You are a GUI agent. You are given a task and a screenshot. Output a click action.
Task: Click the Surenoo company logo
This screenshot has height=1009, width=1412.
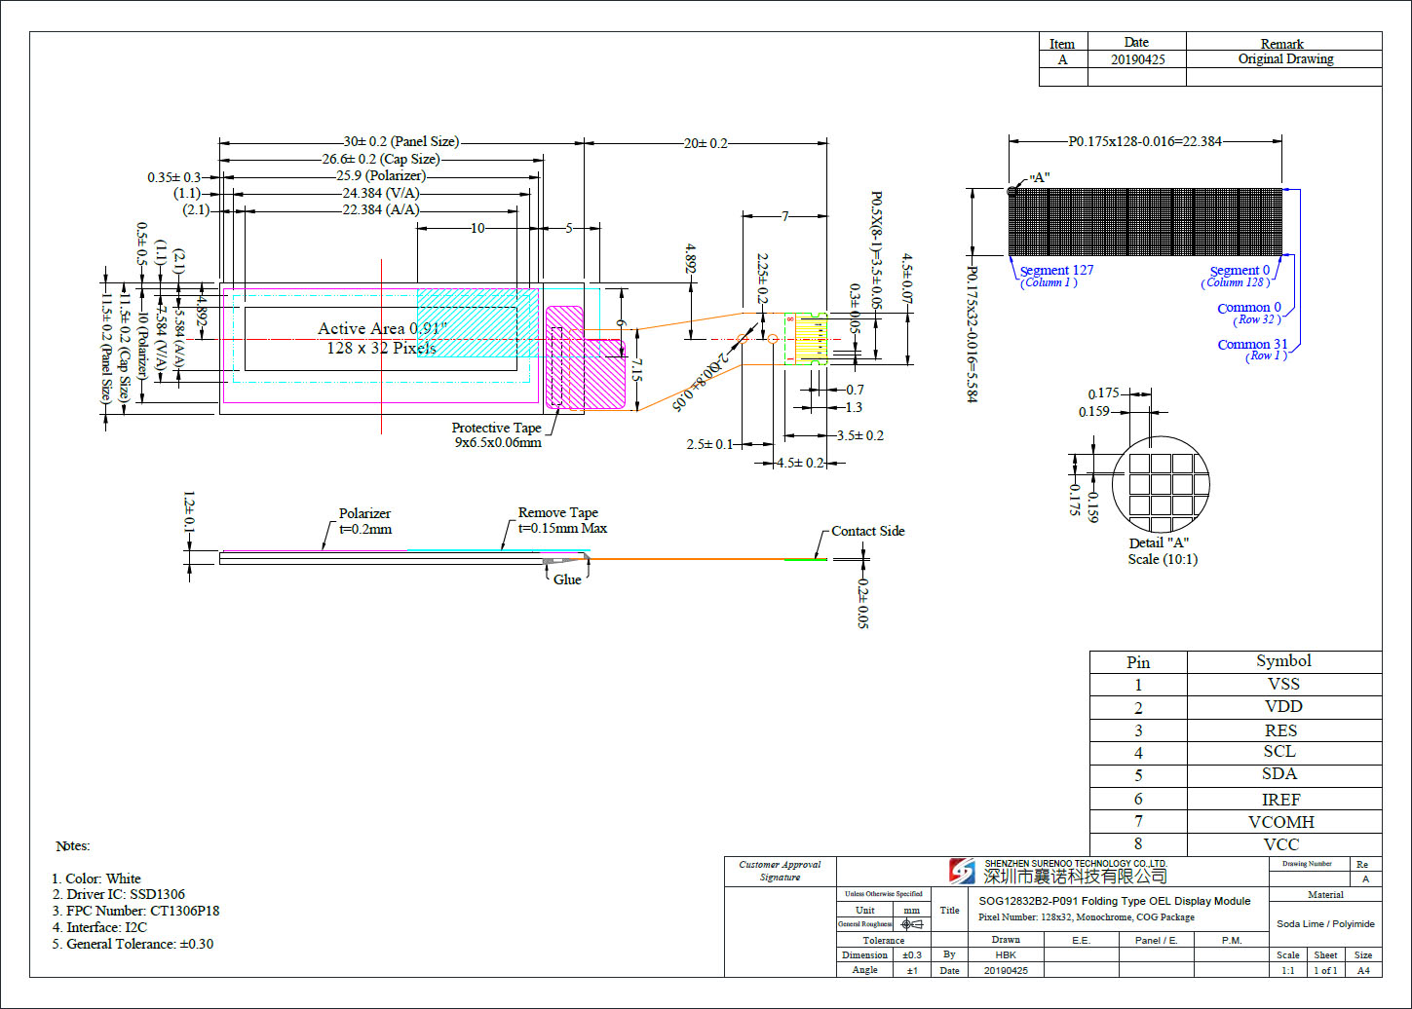962,871
